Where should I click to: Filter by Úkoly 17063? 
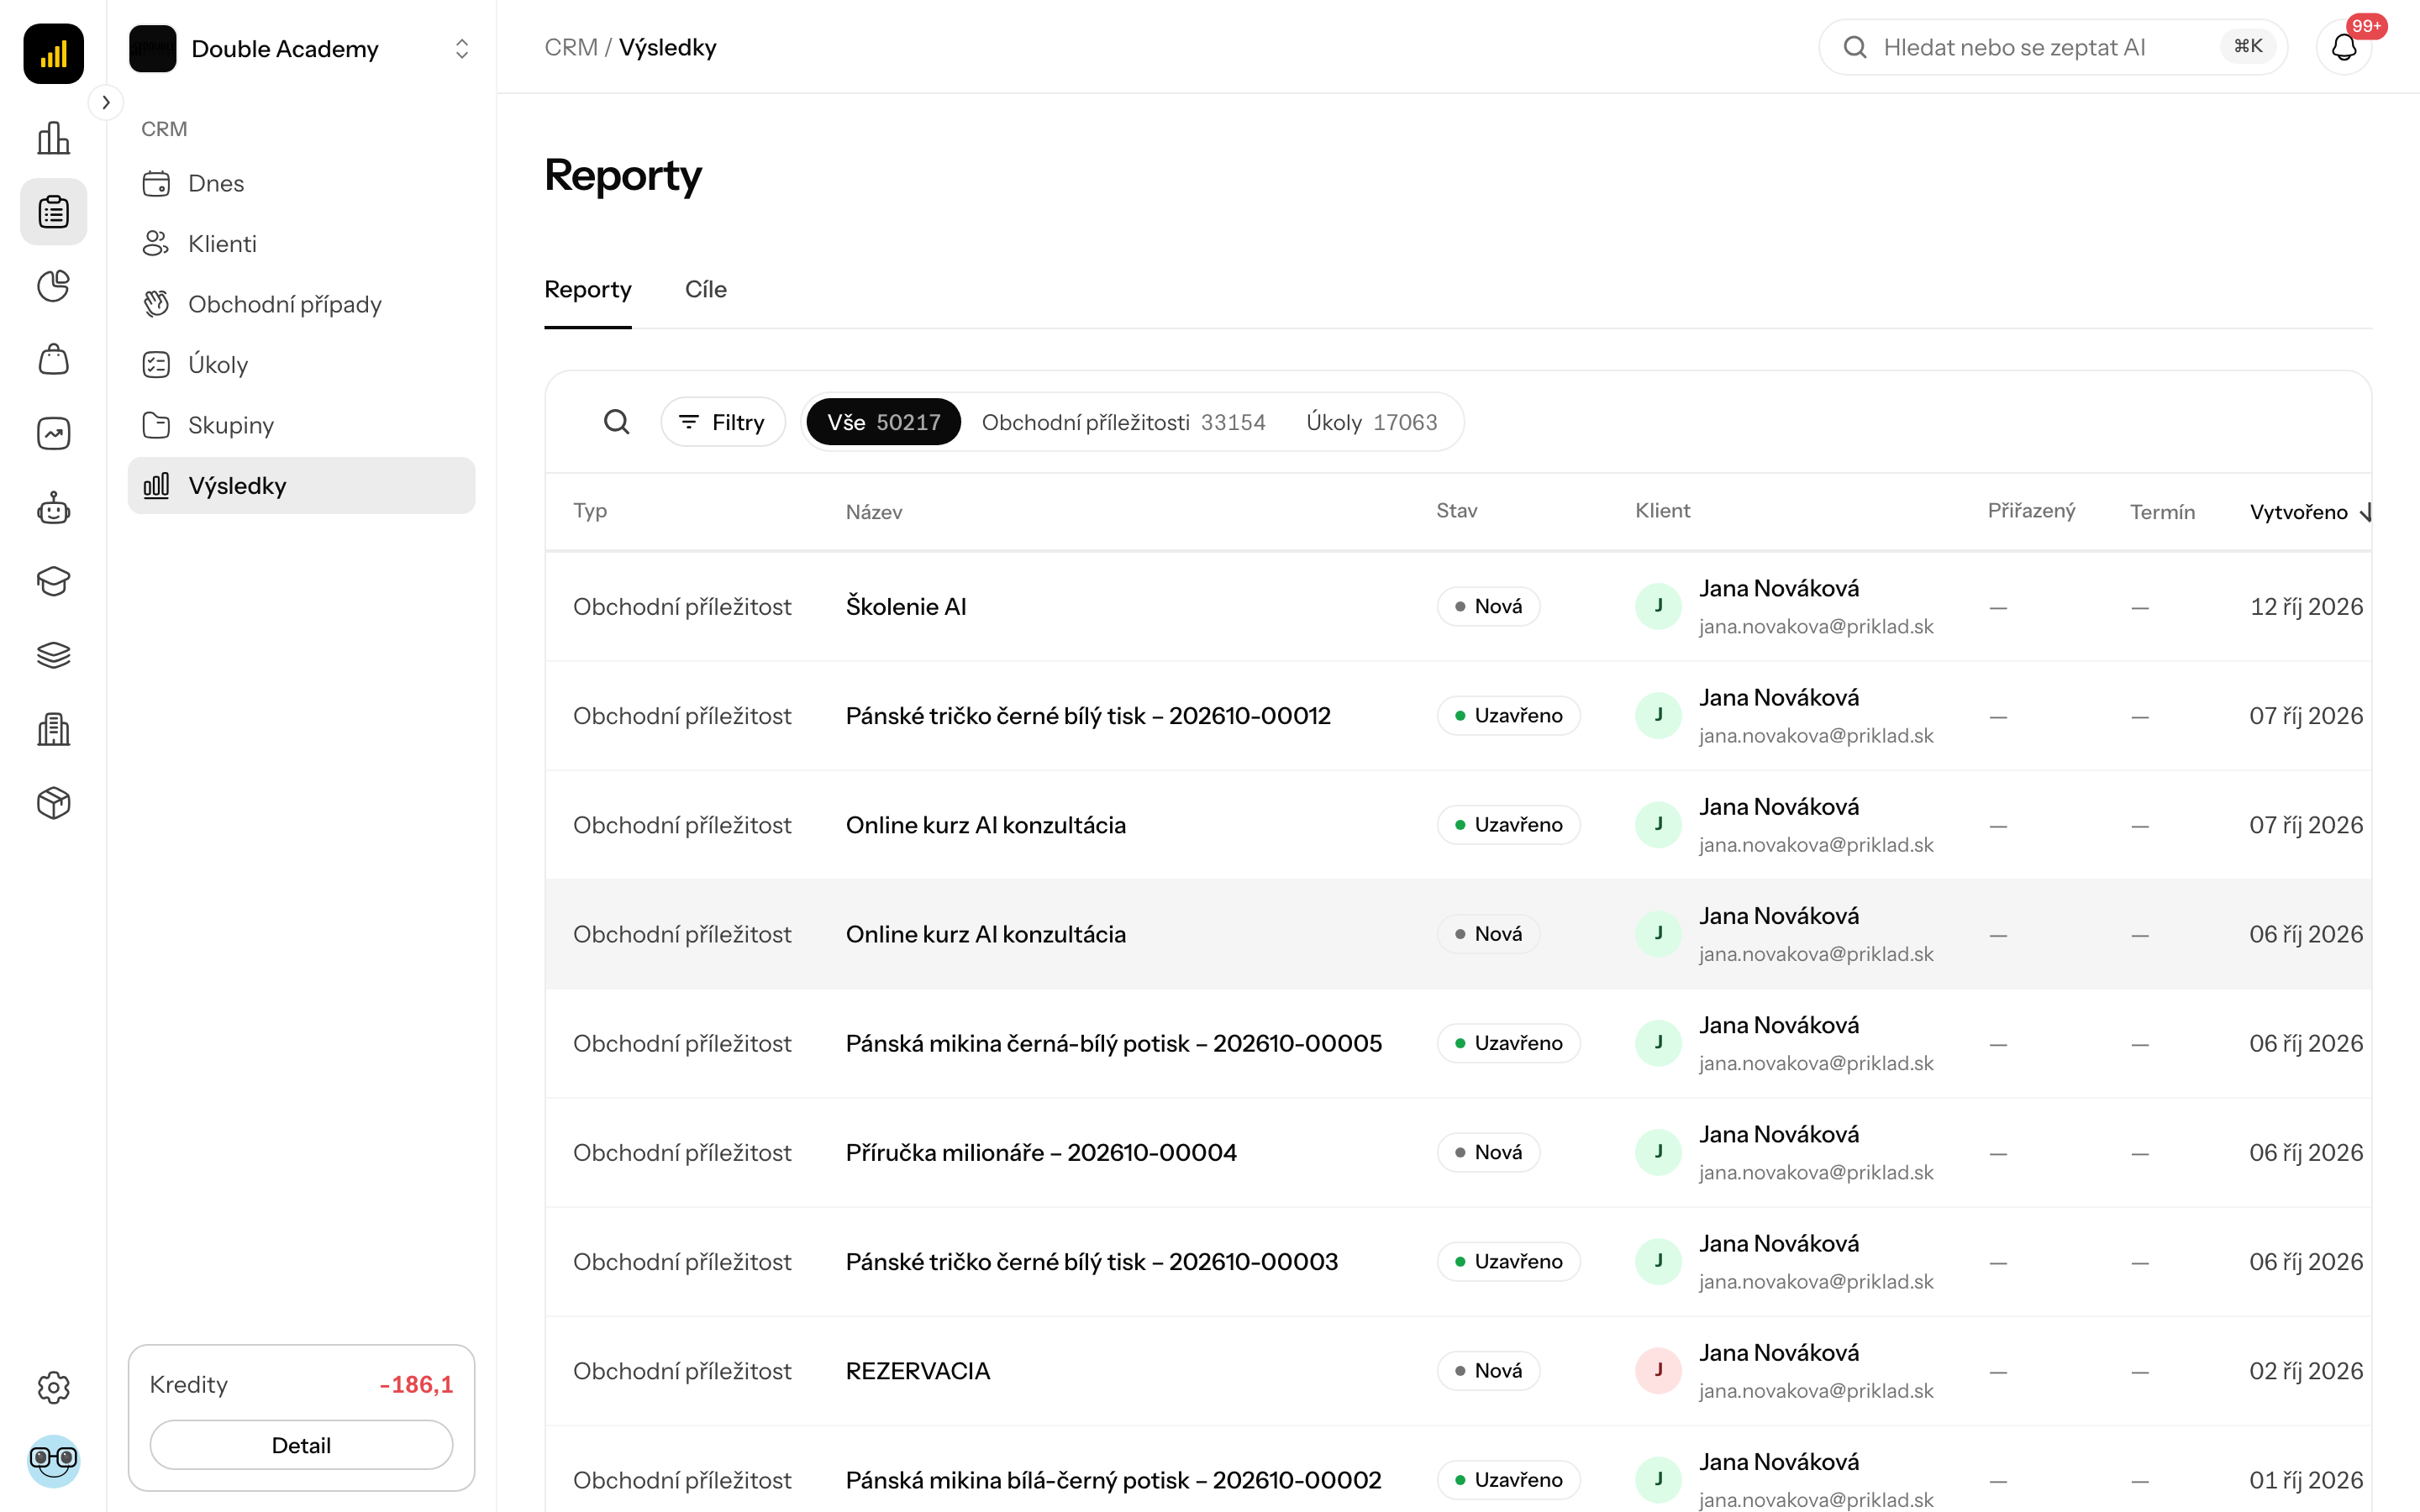[1371, 422]
